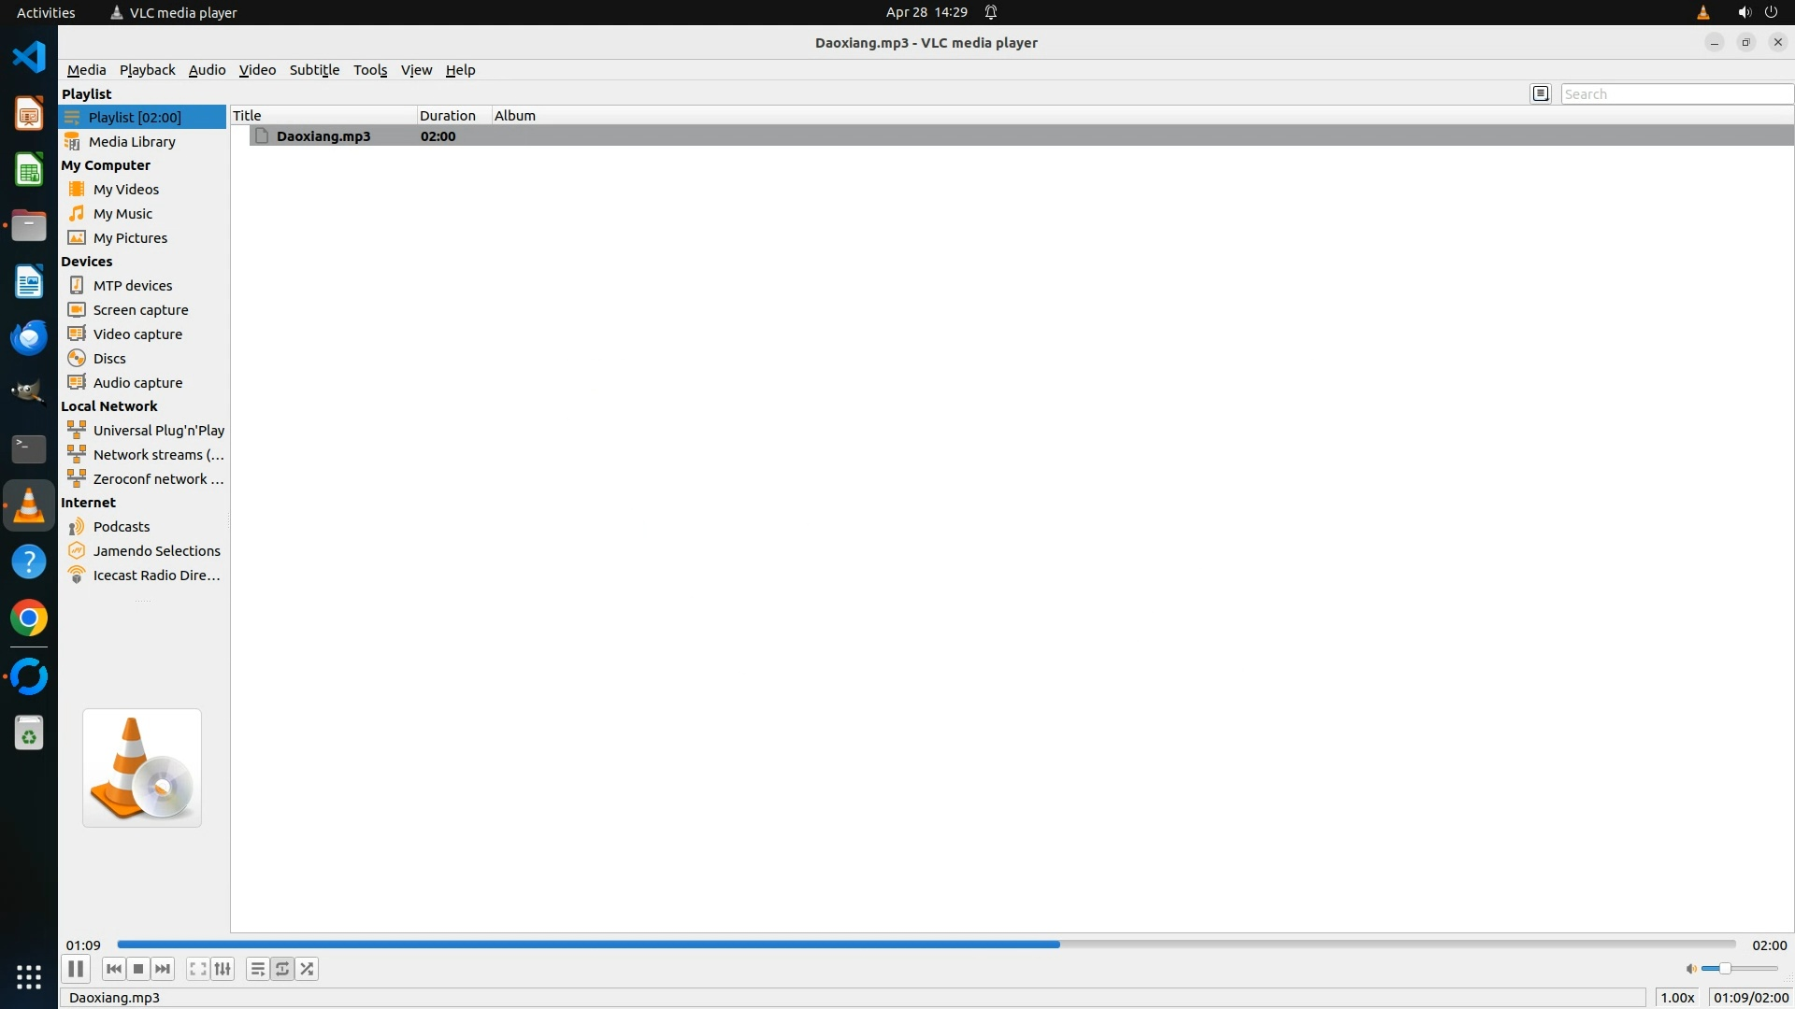Select Media Library in sidebar
This screenshot has width=1795, height=1009.
(x=132, y=141)
